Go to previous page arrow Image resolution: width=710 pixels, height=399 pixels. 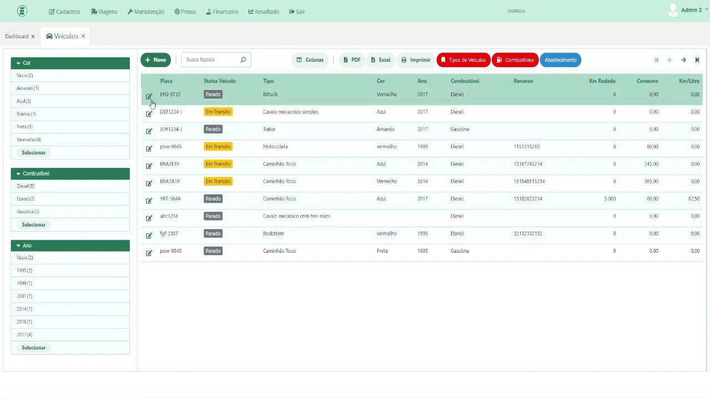point(670,60)
